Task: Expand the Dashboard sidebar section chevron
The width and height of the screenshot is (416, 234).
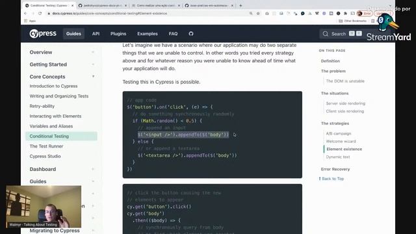Action: 93,169
